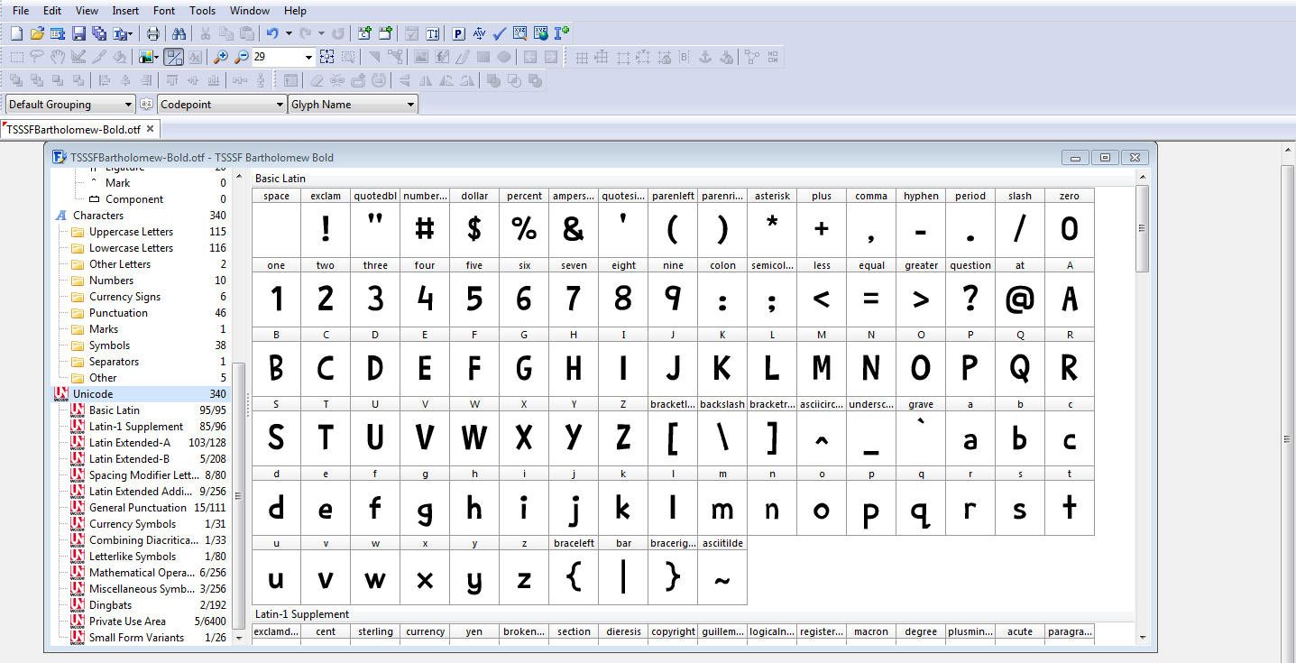This screenshot has height=663, width=1296.
Task: Open an existing font file
Action: [x=37, y=33]
